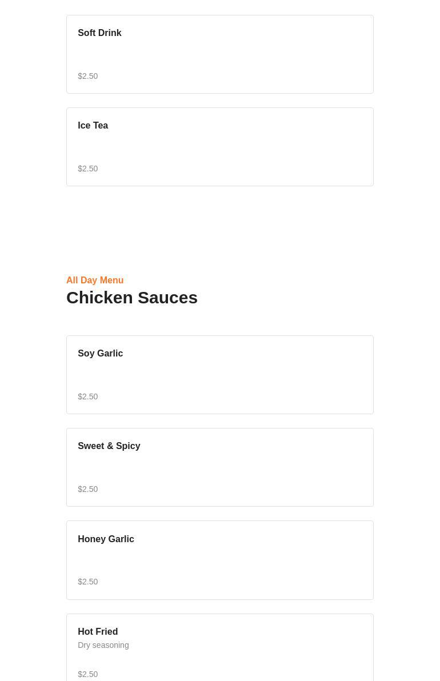Image resolution: width=440 pixels, height=681 pixels.
Task: Click the Dry seasoning description text
Action: click(103, 645)
